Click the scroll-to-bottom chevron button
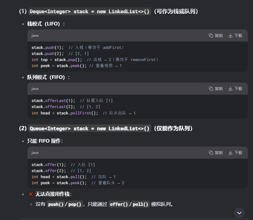 click(x=239, y=213)
